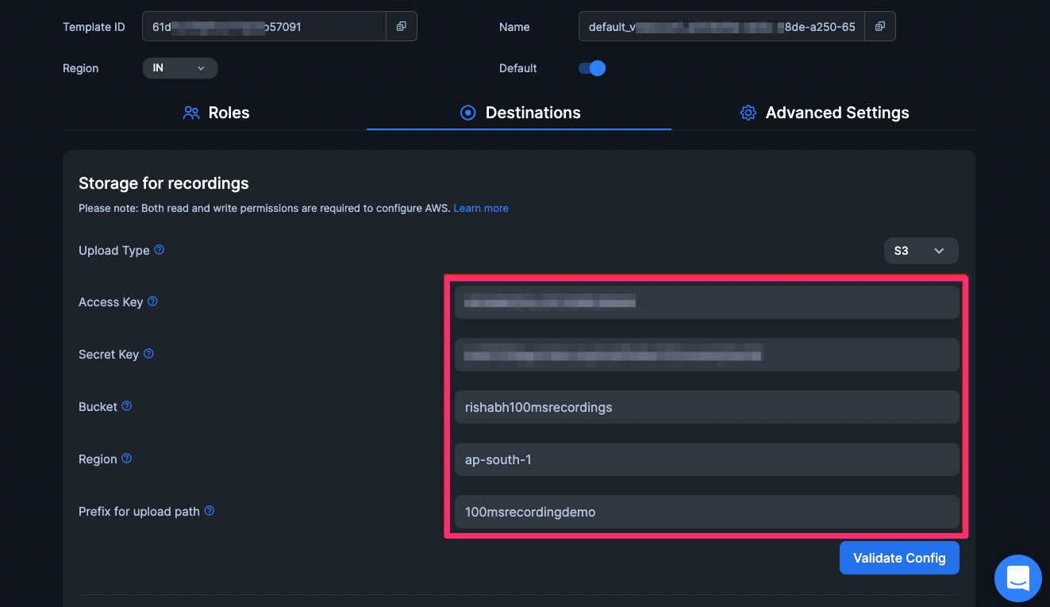The image size is (1050, 607).
Task: Click the Prefix for upload path field
Action: 706,512
